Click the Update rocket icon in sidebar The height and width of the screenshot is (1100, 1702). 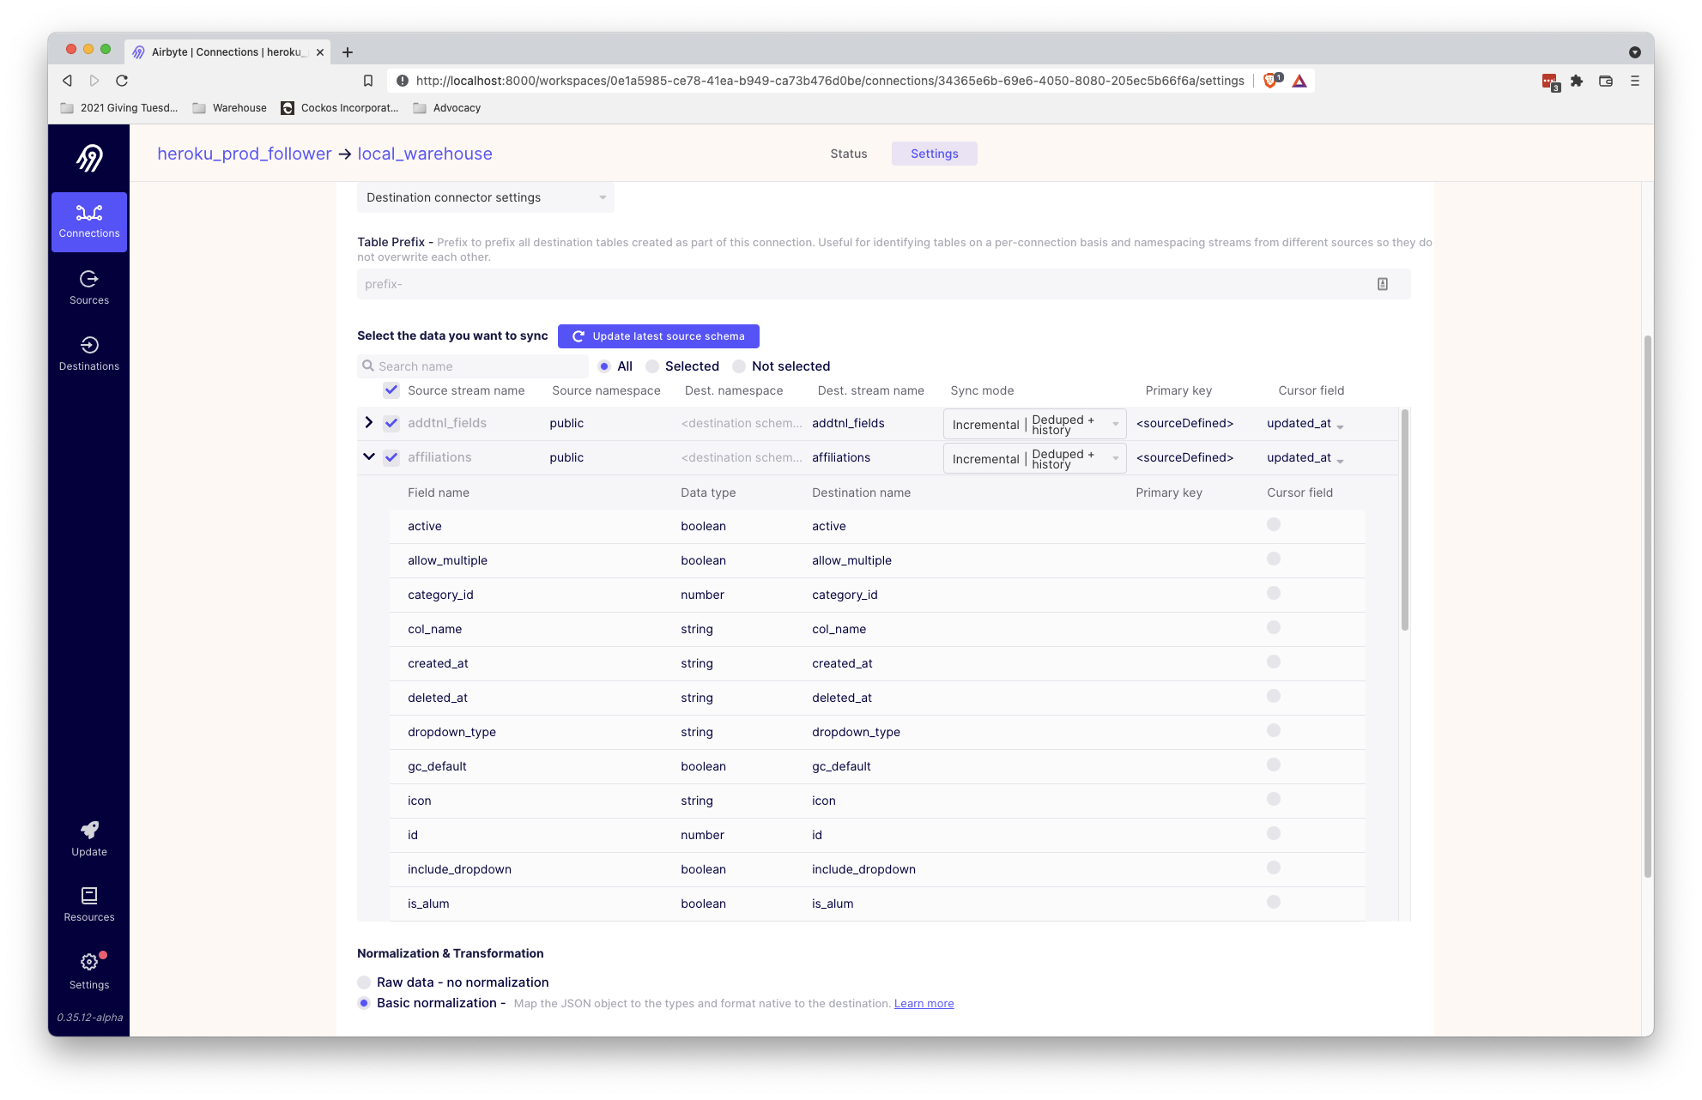pos(88,831)
